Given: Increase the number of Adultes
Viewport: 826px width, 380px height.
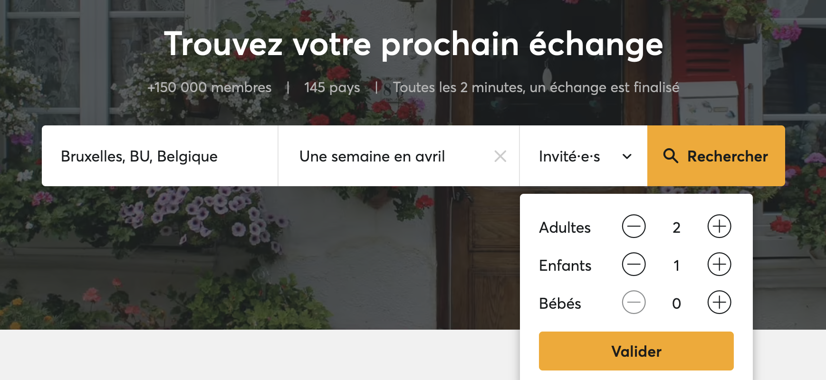Looking at the screenshot, I should (719, 227).
